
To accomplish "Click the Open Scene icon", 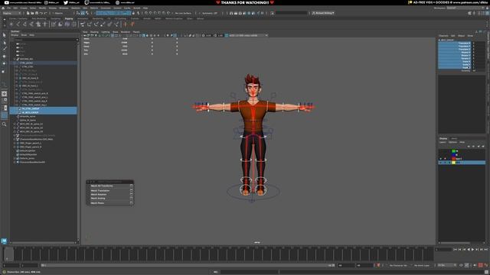I will [32, 13].
